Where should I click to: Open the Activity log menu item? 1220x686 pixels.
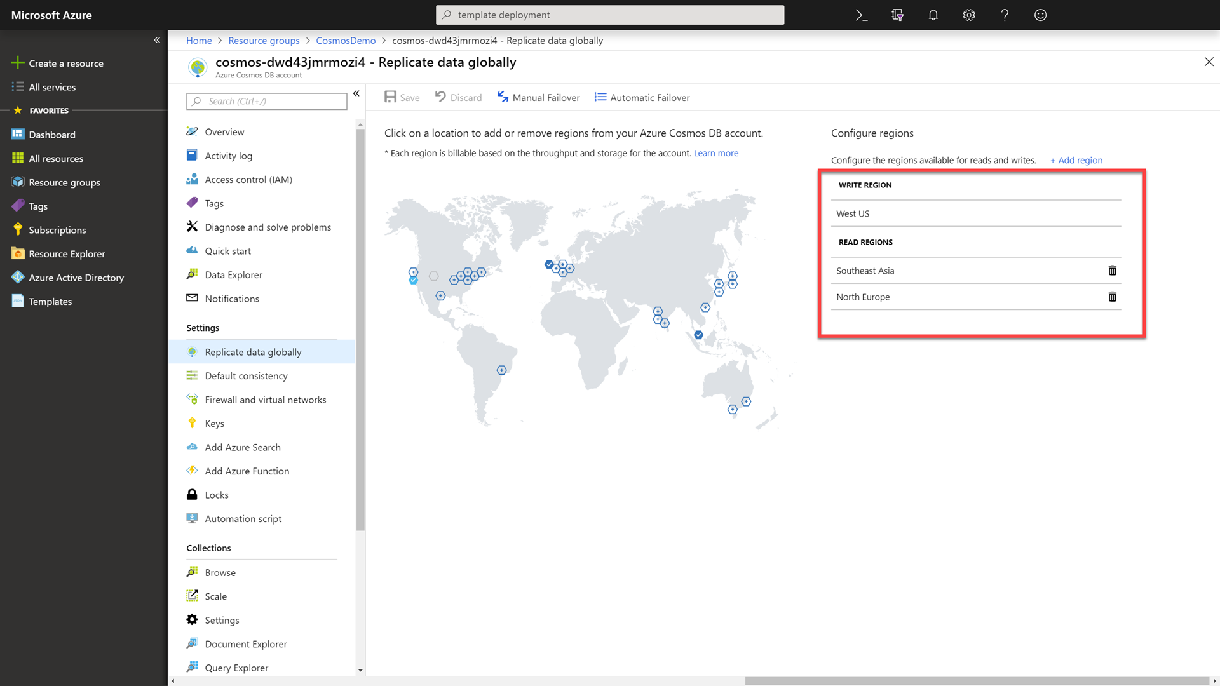coord(229,155)
